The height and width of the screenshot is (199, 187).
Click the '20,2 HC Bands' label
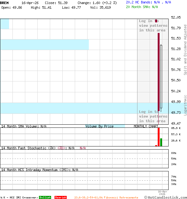point(140,2)
